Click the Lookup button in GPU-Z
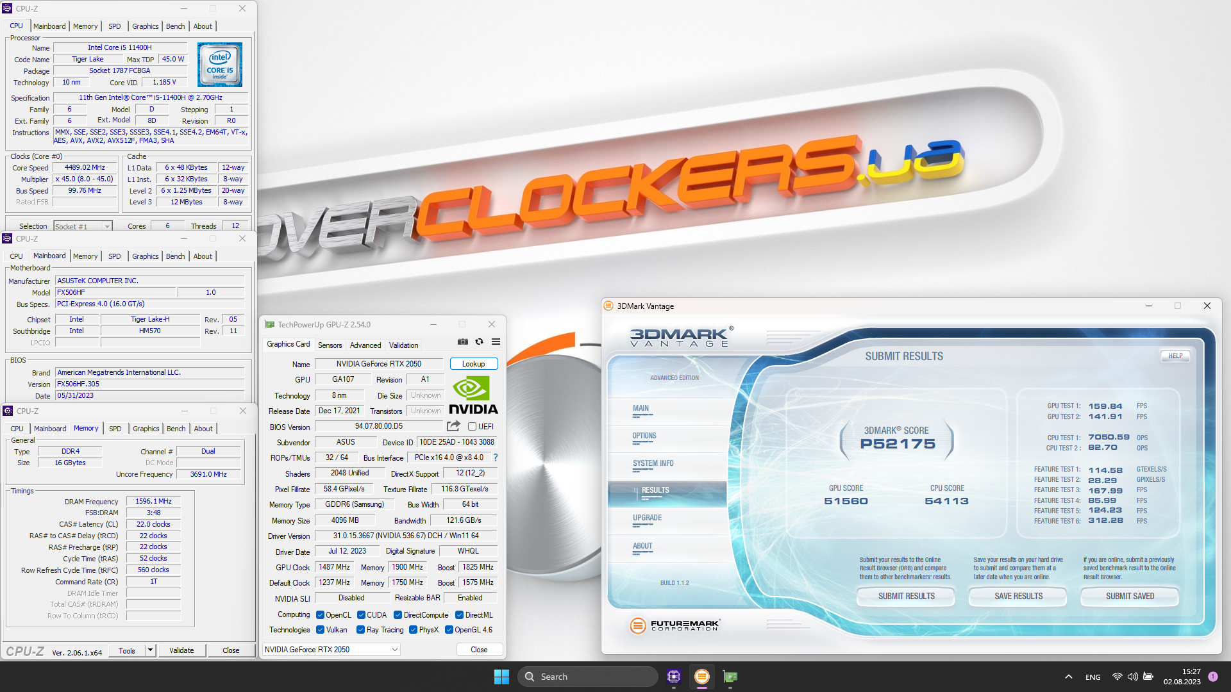 (x=474, y=364)
